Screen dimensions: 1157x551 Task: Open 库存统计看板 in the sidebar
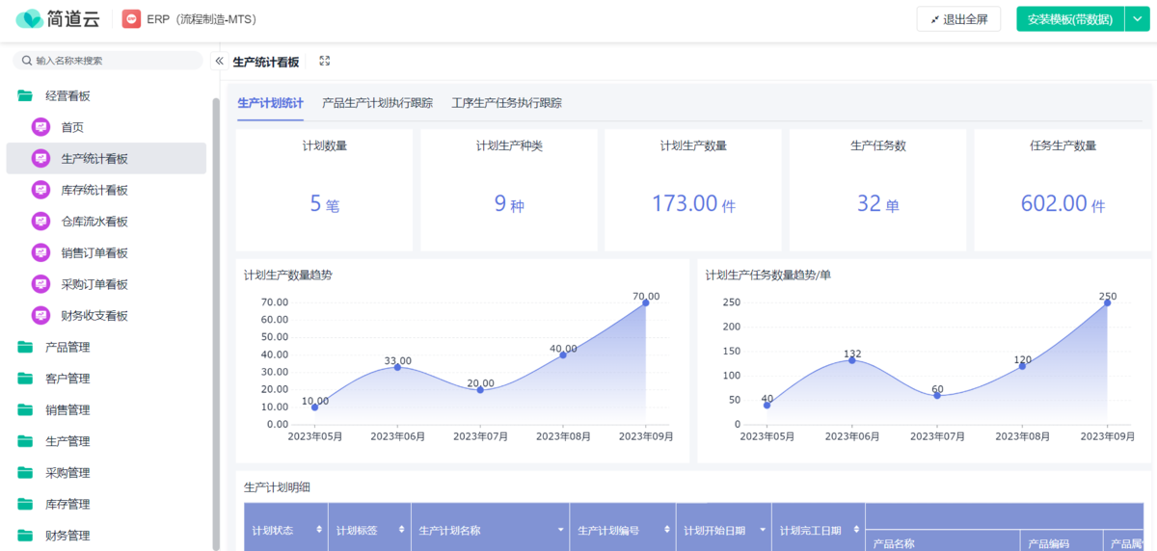(x=94, y=191)
